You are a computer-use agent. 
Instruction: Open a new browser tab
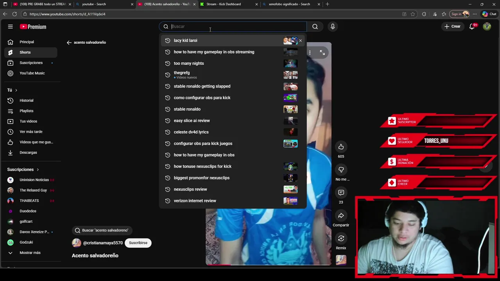[327, 4]
